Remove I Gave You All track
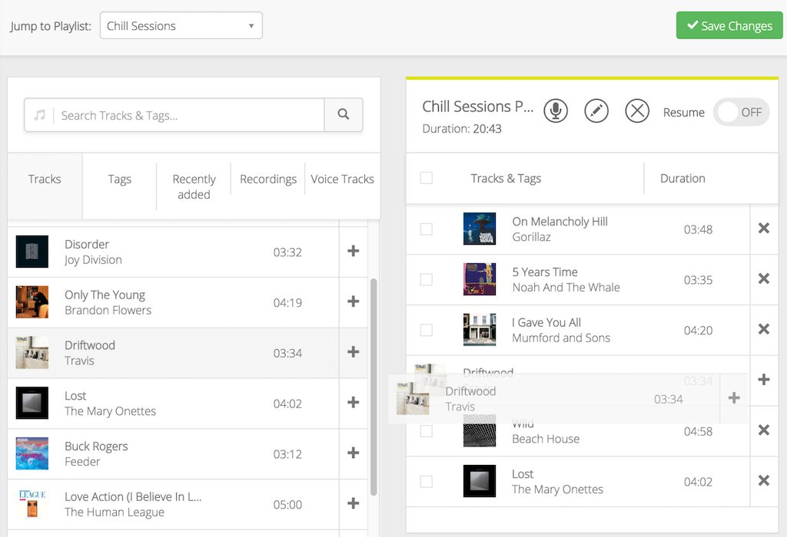This screenshot has height=537, width=787. [x=763, y=330]
